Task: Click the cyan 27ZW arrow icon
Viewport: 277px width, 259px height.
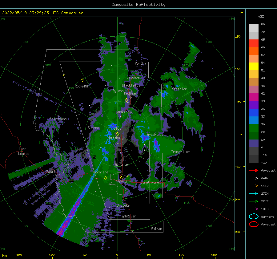Action: (254, 194)
